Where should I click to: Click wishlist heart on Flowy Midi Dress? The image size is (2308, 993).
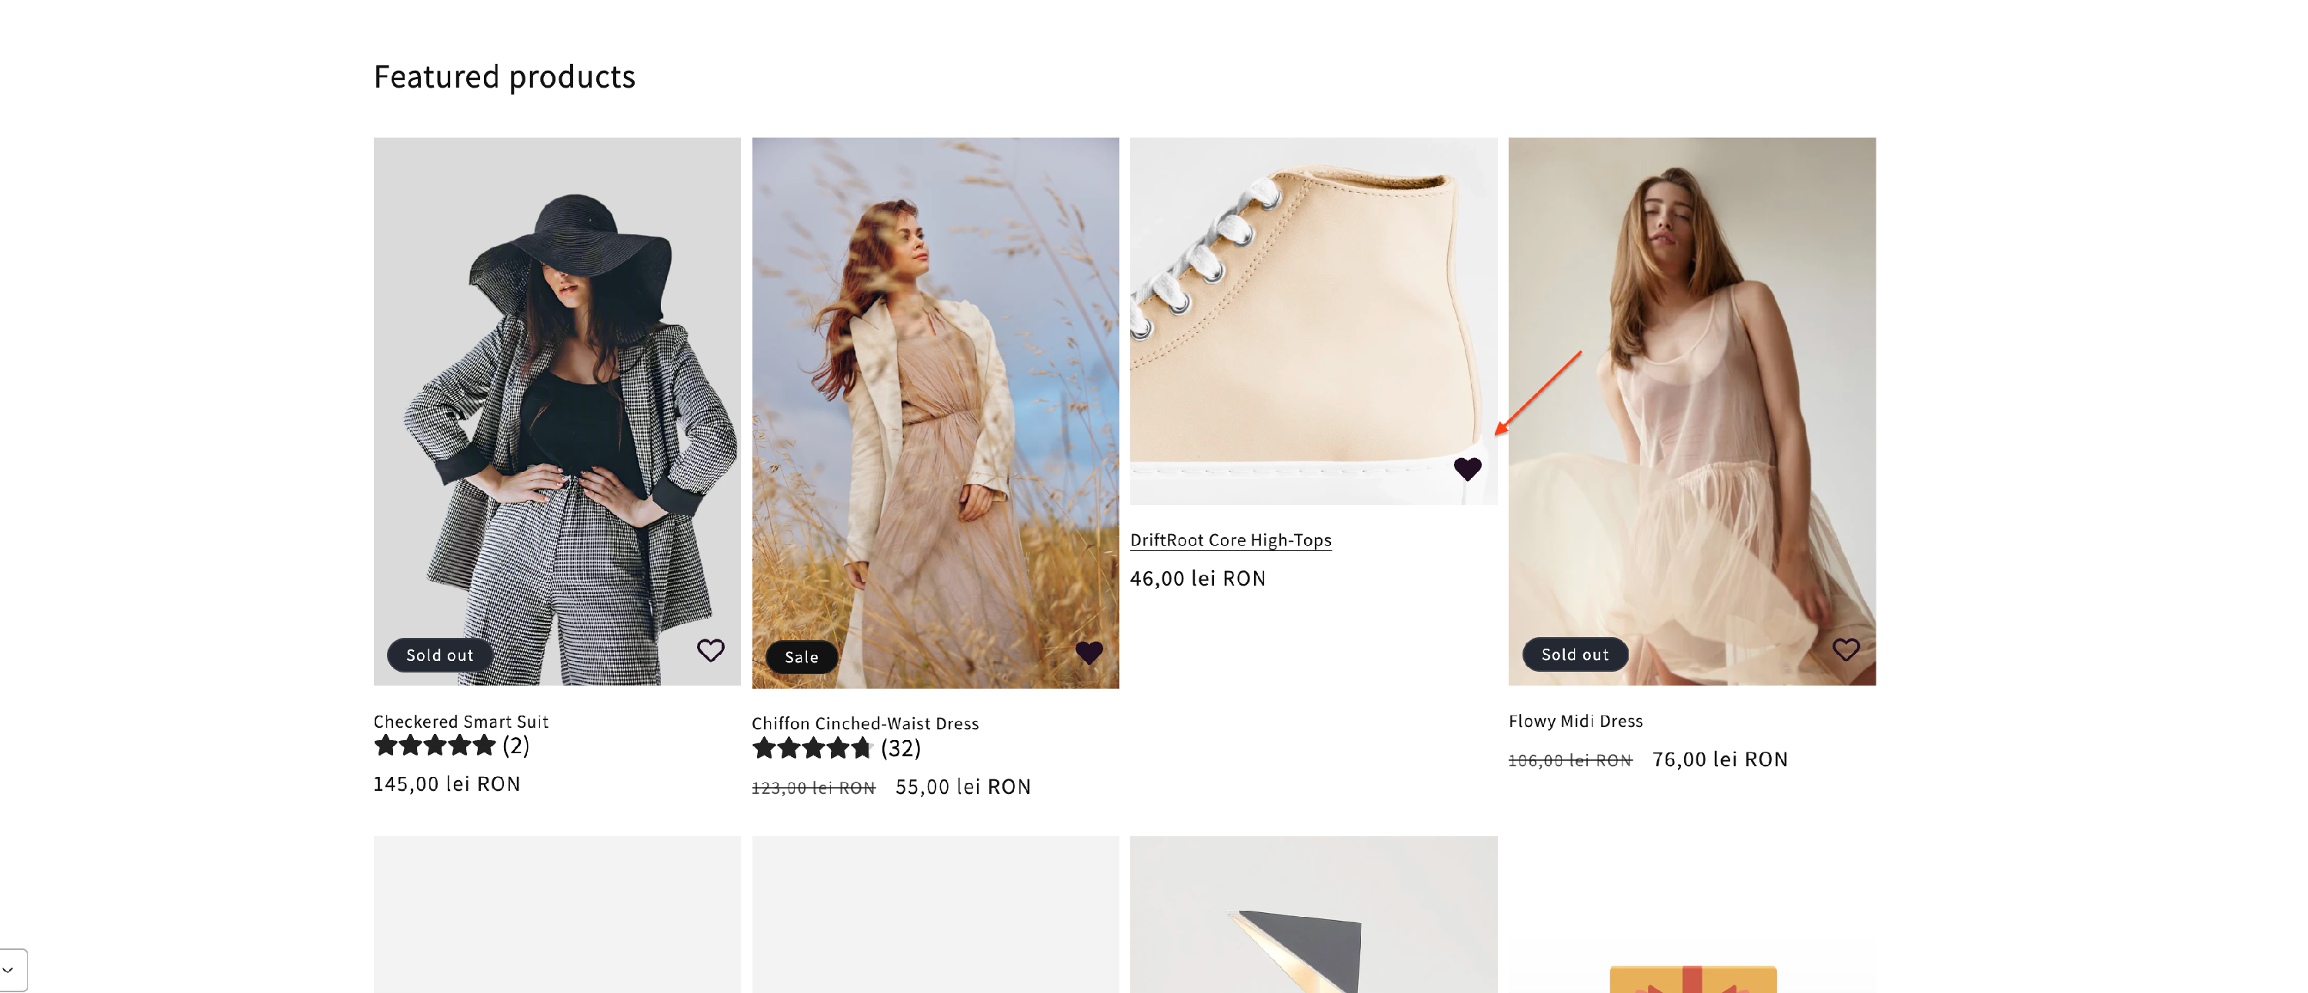click(1845, 649)
